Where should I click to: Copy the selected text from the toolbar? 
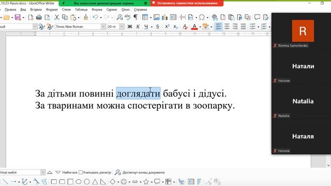65,17
